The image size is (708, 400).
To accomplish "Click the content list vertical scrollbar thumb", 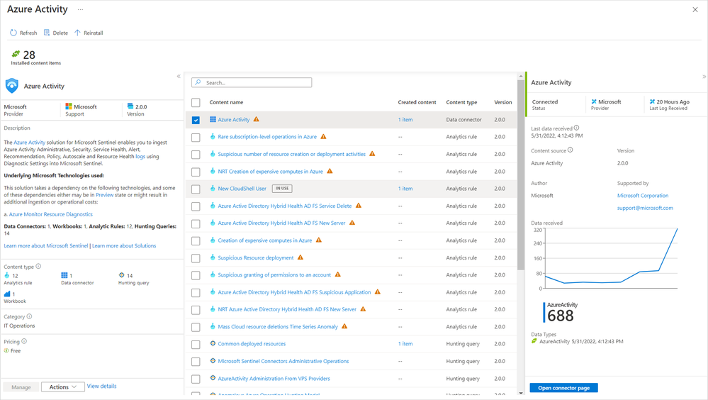I will tap(521, 175).
